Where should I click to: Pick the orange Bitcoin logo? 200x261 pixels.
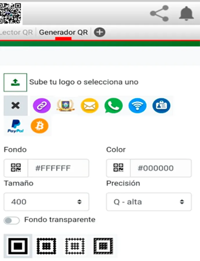pos(39,126)
